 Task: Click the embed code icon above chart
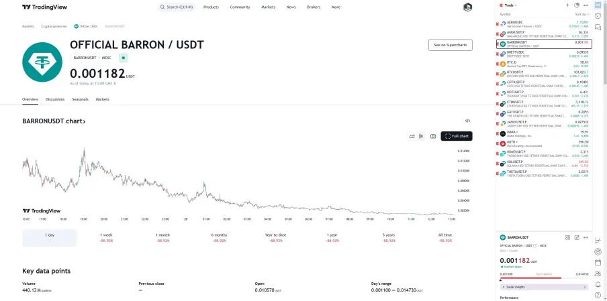click(467, 121)
